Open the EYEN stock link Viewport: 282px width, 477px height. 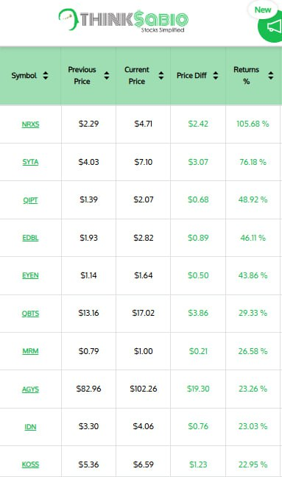pos(30,275)
